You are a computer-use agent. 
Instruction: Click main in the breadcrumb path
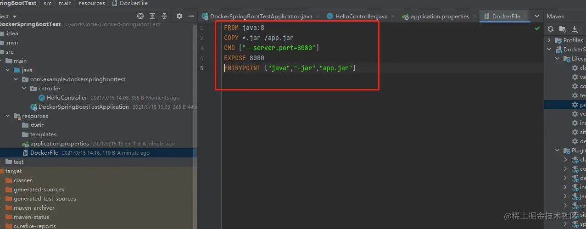click(65, 3)
